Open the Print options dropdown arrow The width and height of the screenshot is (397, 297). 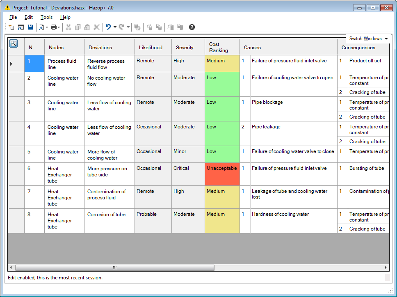pos(59,27)
